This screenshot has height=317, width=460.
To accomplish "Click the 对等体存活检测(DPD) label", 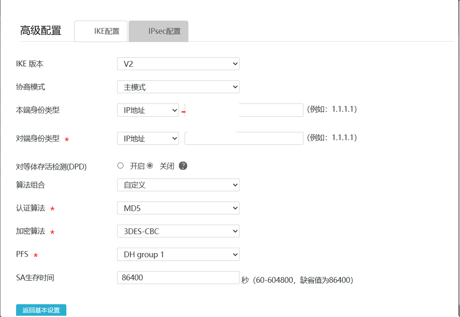I will pos(52,167).
